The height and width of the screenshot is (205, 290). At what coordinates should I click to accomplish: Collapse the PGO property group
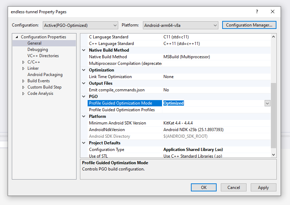click(x=83, y=96)
